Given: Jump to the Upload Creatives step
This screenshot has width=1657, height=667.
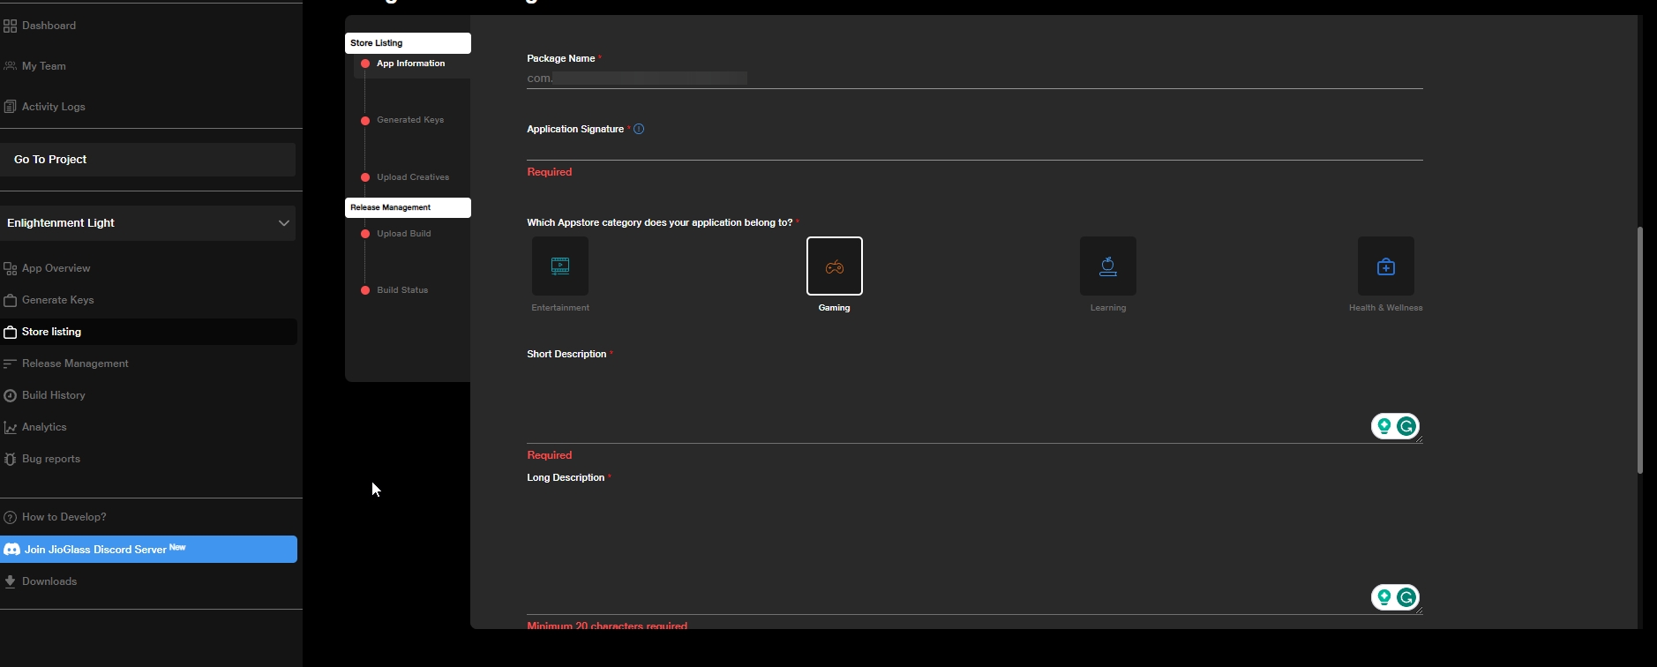Looking at the screenshot, I should point(412,177).
